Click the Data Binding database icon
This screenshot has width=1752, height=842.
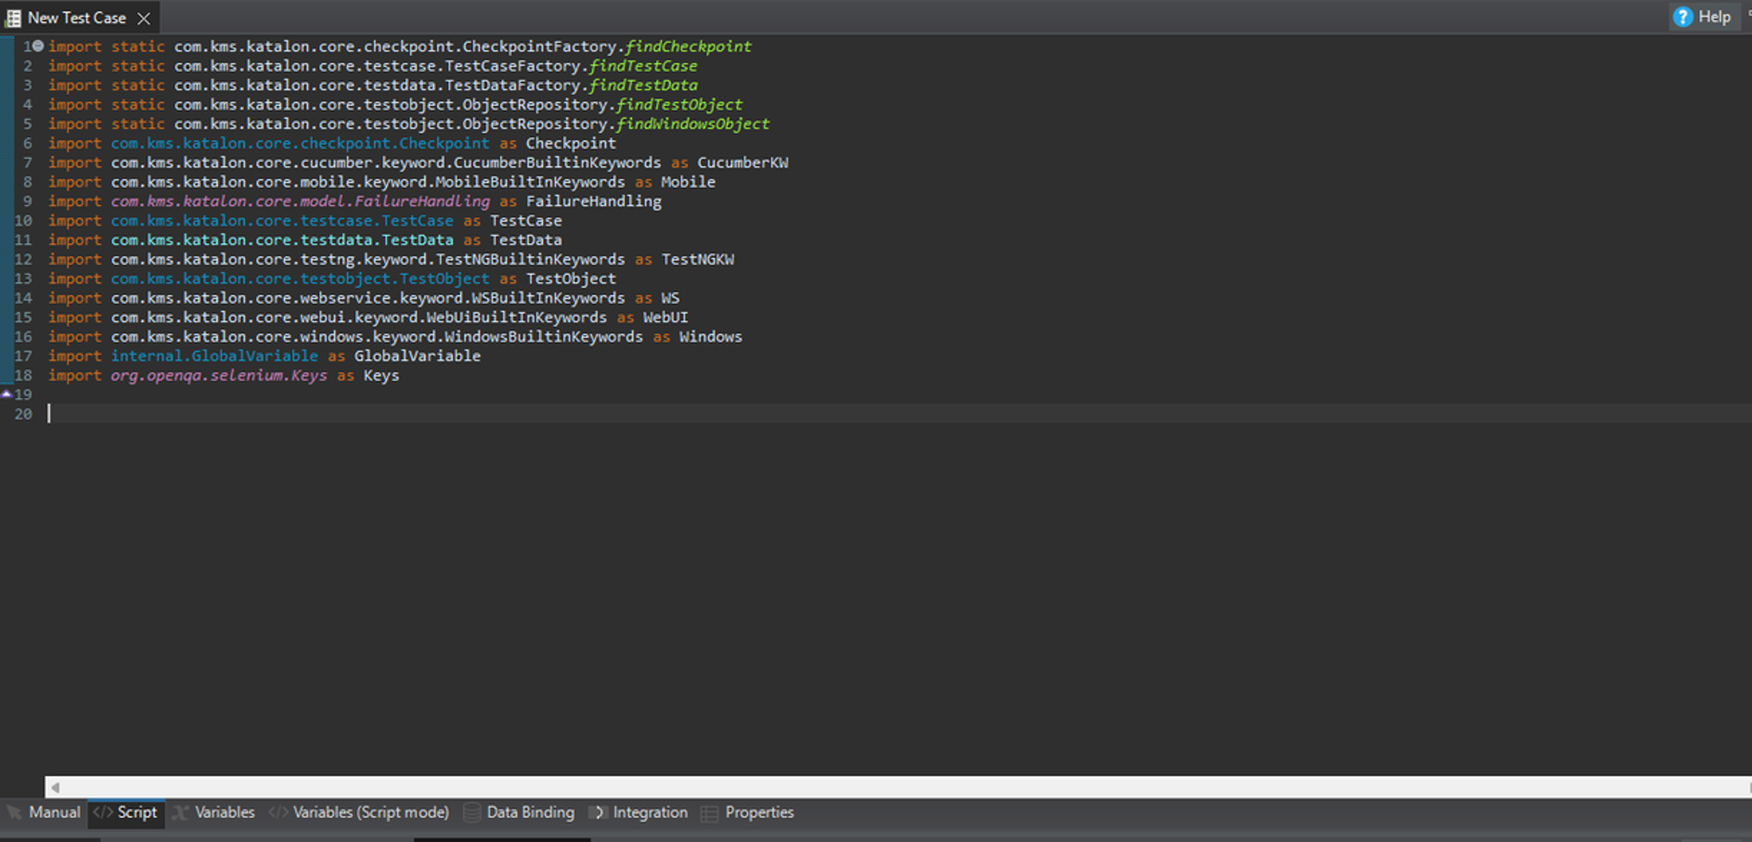(x=472, y=812)
